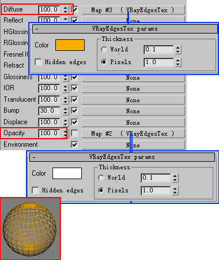
Task: Click the wireframe sphere preview thumbnail
Action: [31, 229]
